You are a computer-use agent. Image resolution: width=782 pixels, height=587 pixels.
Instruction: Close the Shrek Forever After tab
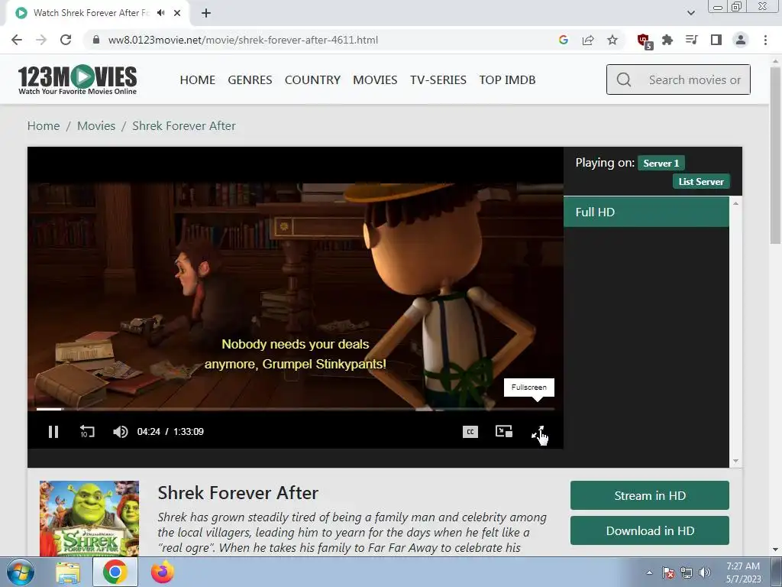(177, 13)
